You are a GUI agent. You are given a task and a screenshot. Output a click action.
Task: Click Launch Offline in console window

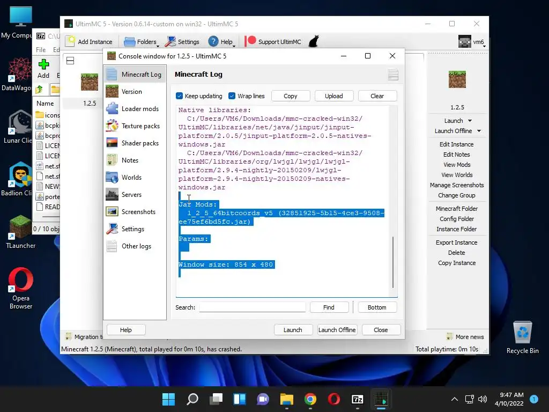click(337, 330)
